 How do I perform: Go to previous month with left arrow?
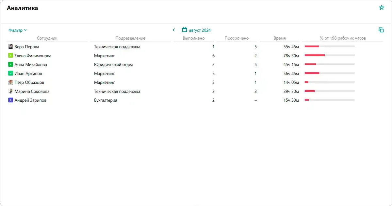click(174, 30)
